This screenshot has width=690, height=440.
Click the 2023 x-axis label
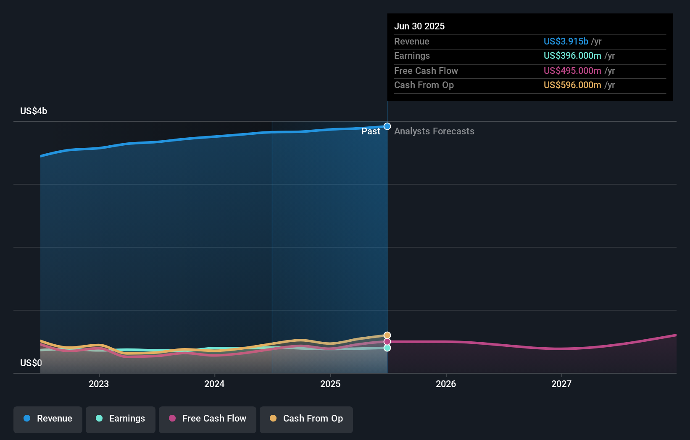coord(99,384)
